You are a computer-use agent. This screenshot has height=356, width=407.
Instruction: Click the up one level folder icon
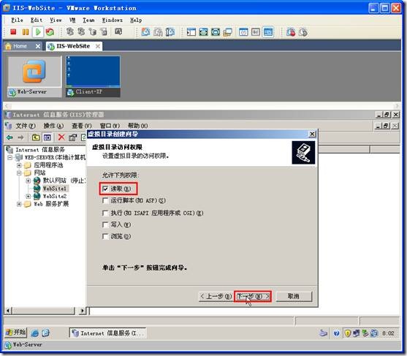(36, 137)
